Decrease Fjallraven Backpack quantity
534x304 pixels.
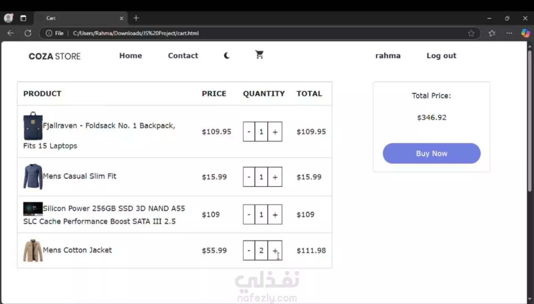249,132
